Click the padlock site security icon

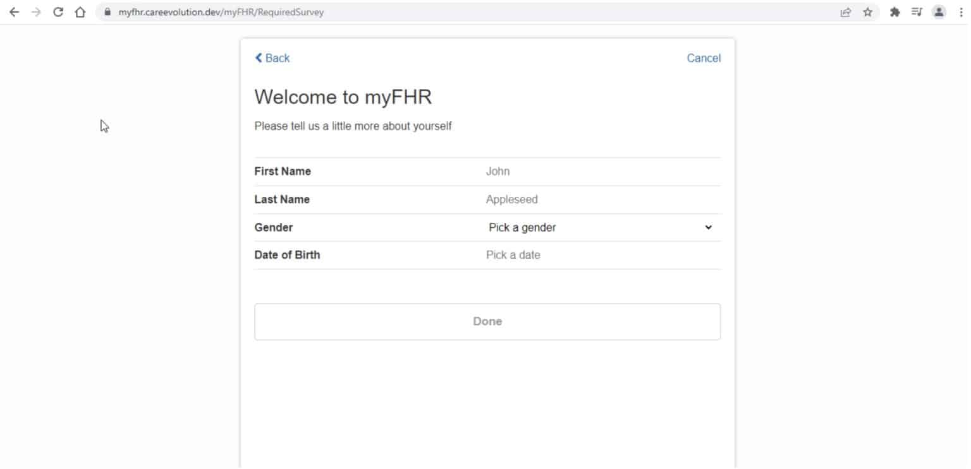[107, 12]
